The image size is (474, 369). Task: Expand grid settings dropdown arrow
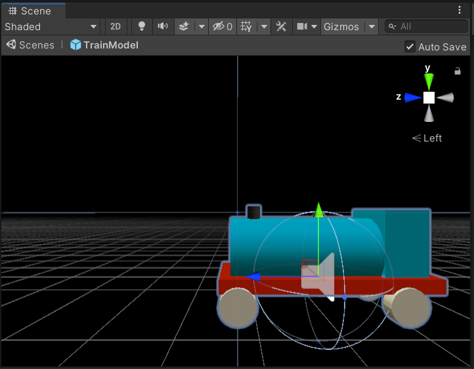264,27
